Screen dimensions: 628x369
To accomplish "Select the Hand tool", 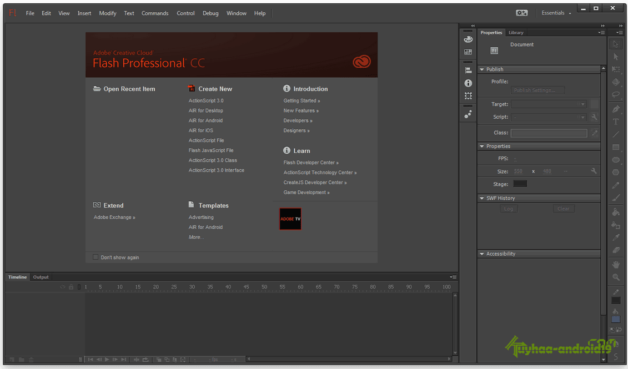I will [616, 265].
